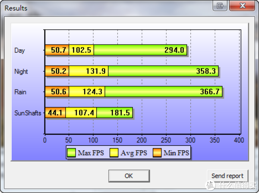Image resolution: width=259 pixels, height=193 pixels.
Task: Click the title bar export icon button
Action: pos(220,6)
